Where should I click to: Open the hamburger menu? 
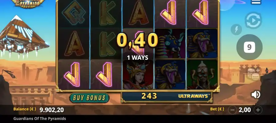tap(256, 2)
